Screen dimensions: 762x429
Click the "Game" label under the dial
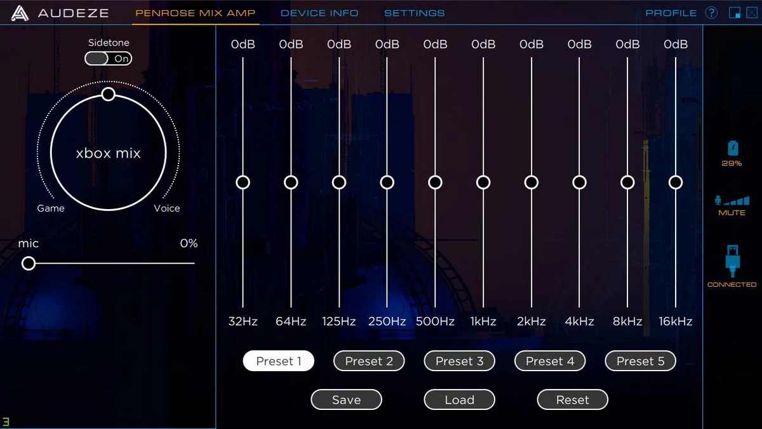[x=51, y=208]
